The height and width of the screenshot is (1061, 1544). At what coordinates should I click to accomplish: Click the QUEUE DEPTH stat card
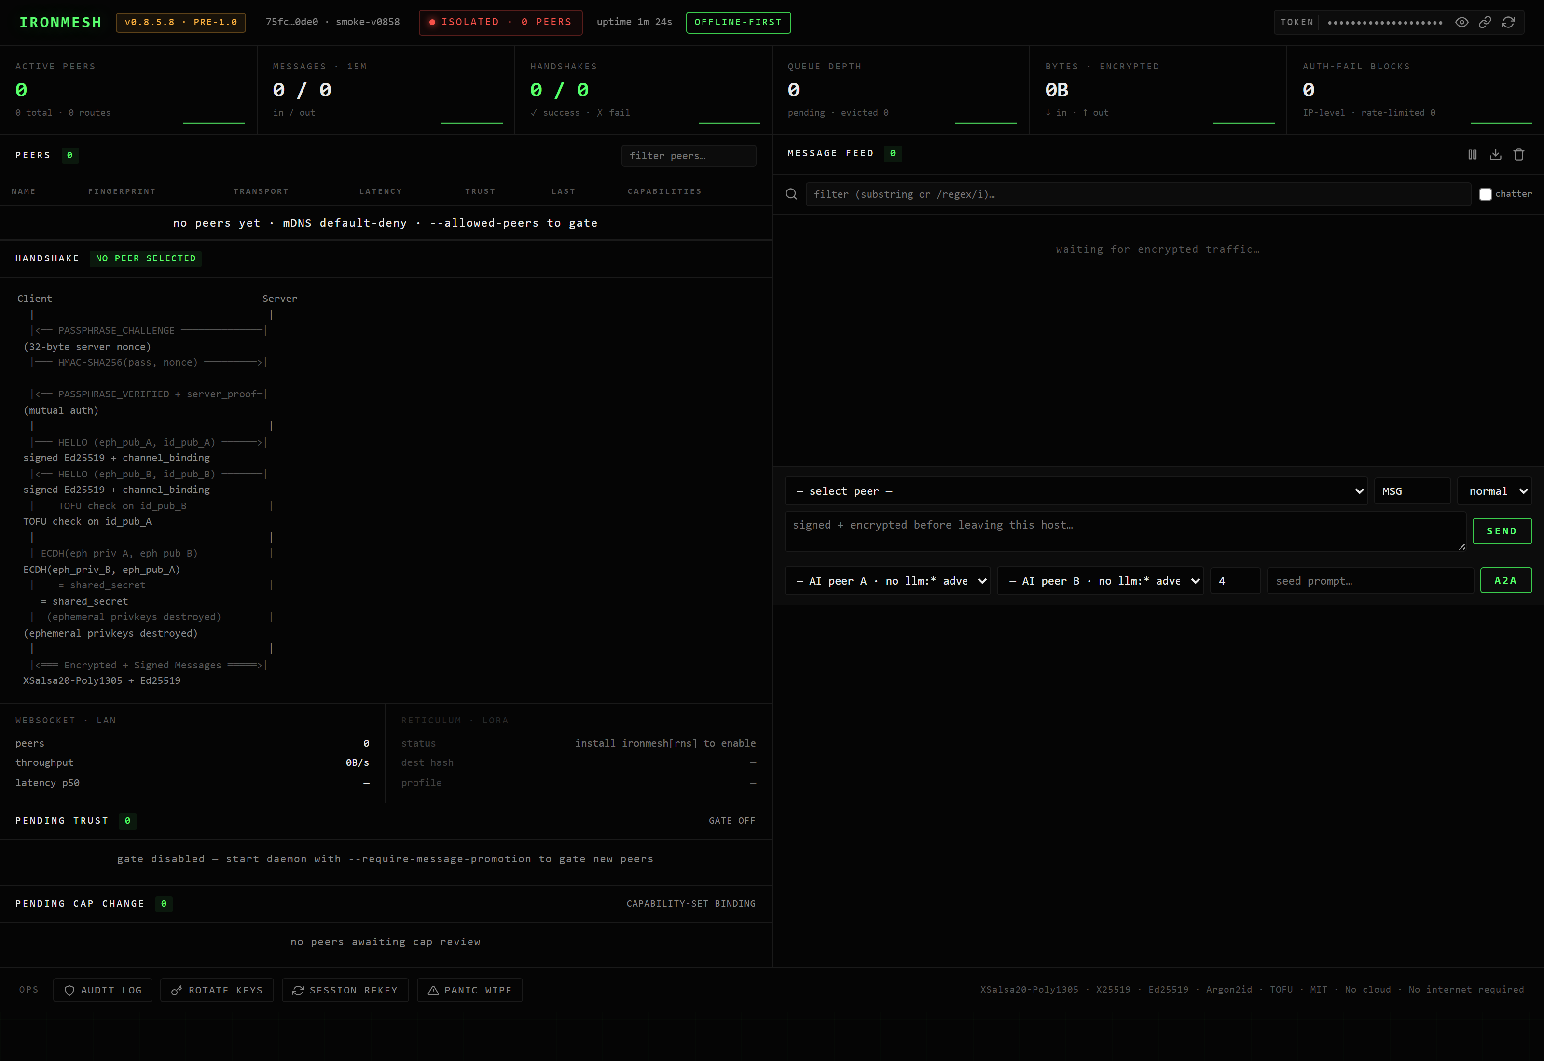coord(901,90)
